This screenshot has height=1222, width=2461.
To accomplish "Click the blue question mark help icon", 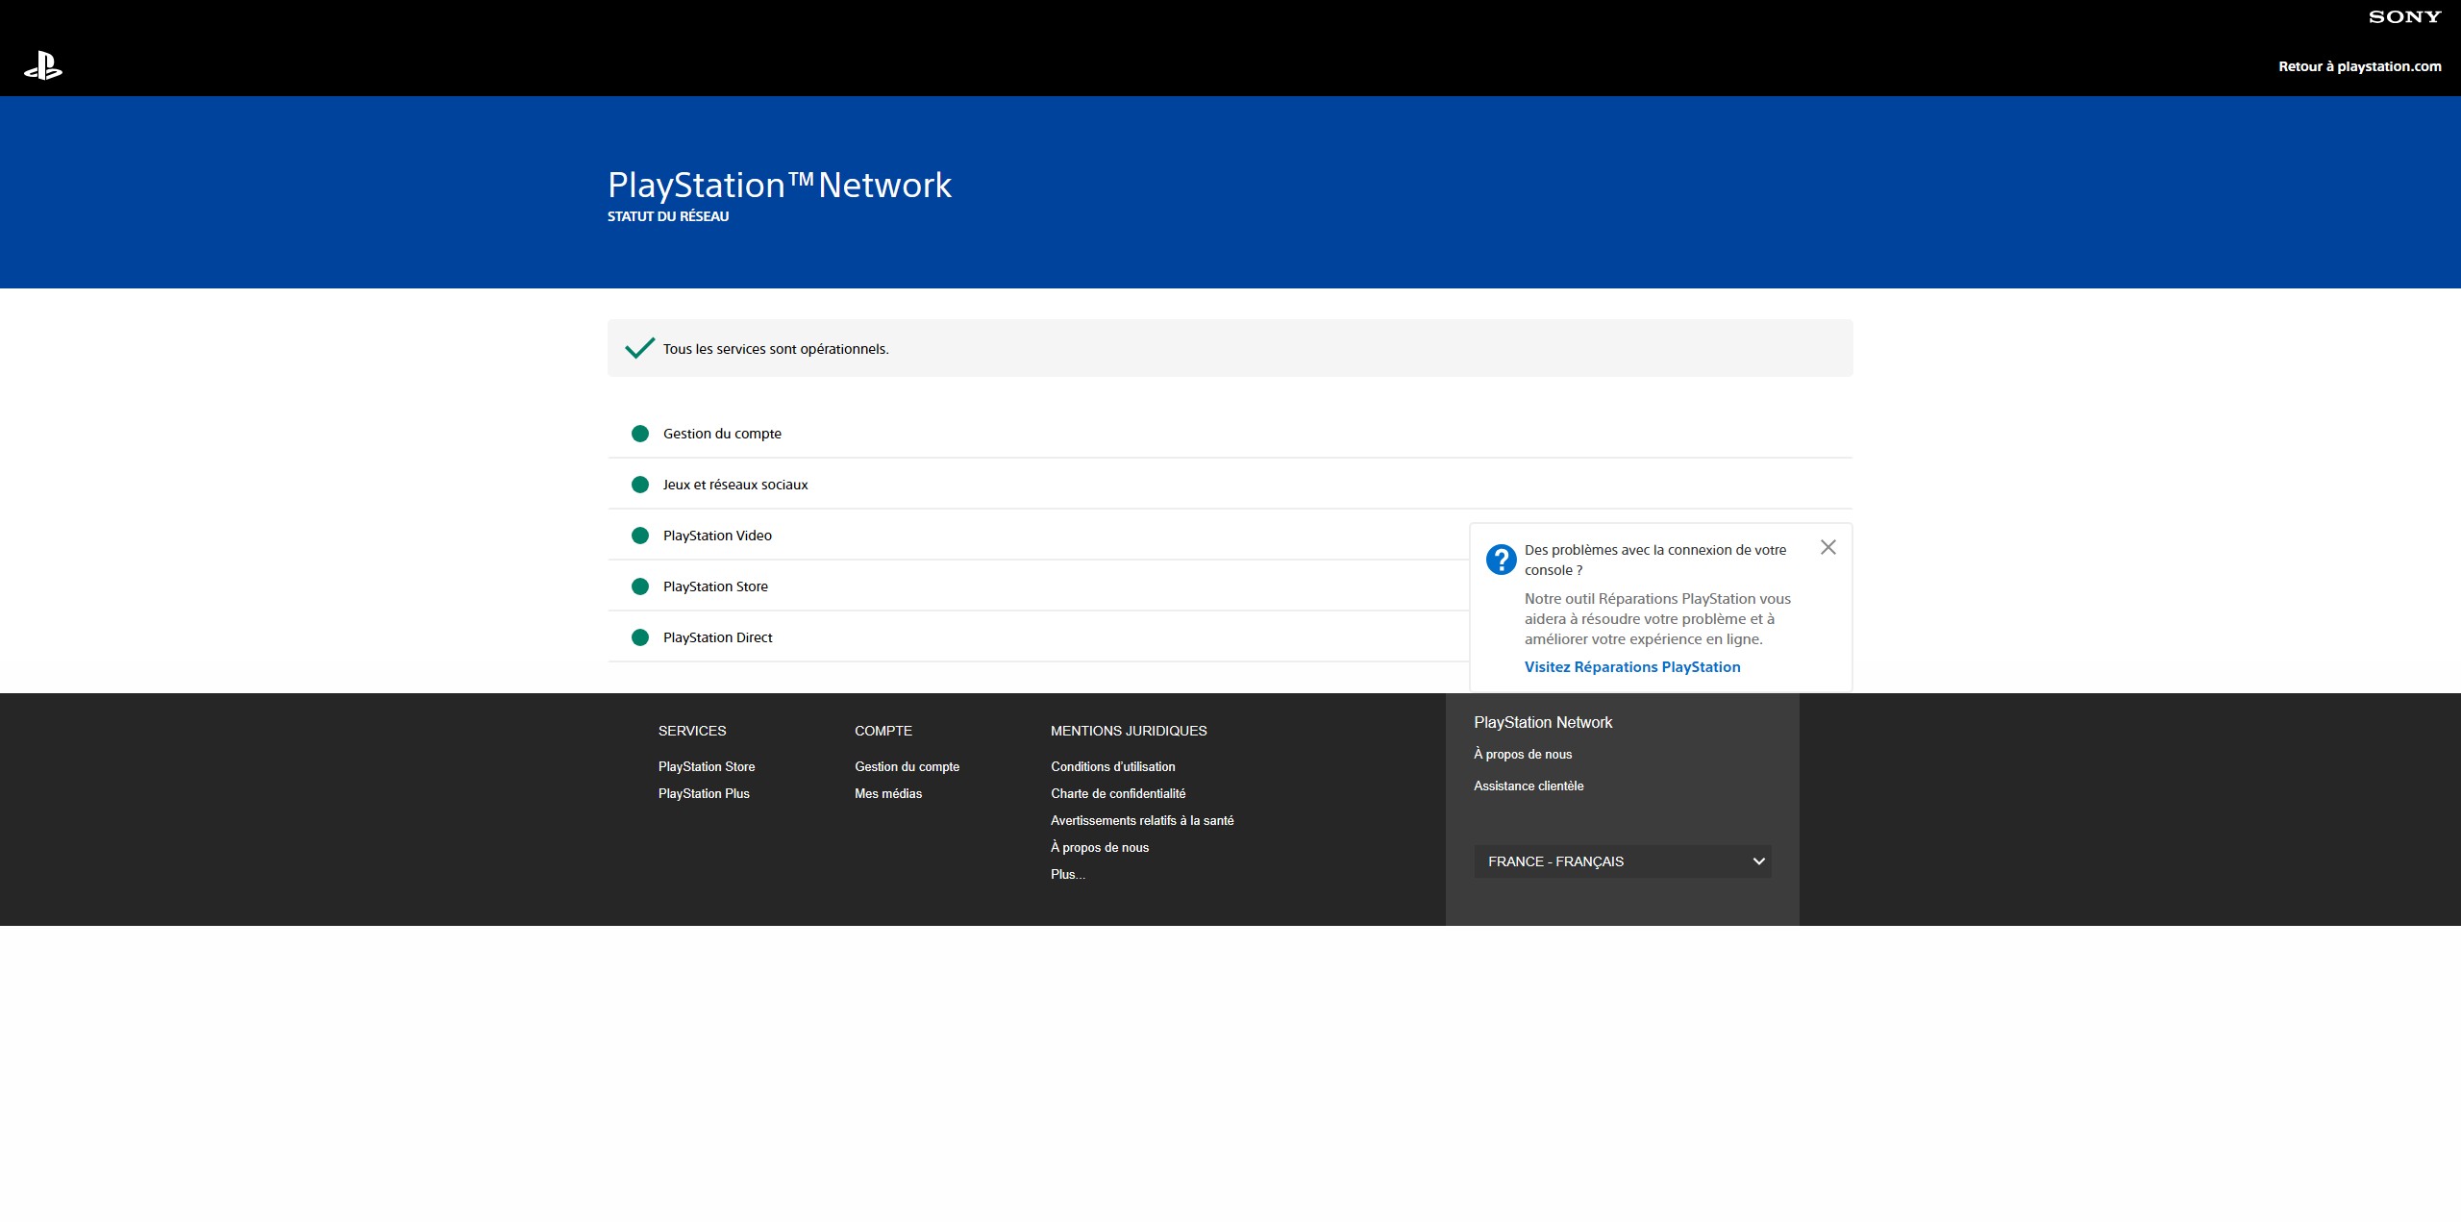I will [x=1501, y=559].
